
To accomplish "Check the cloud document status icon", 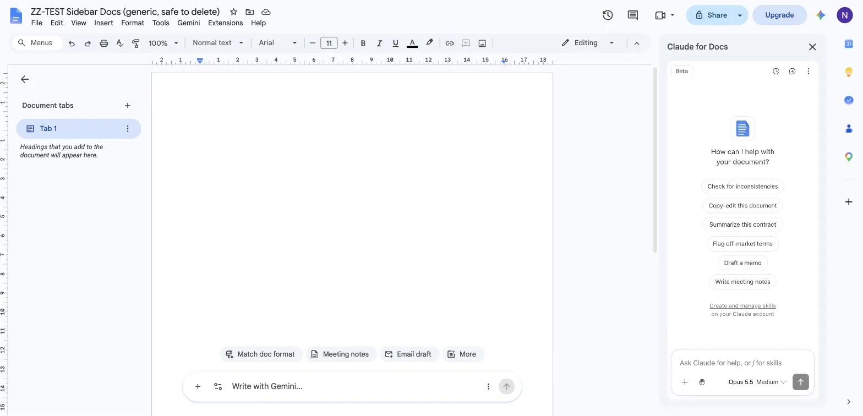I will (x=266, y=12).
